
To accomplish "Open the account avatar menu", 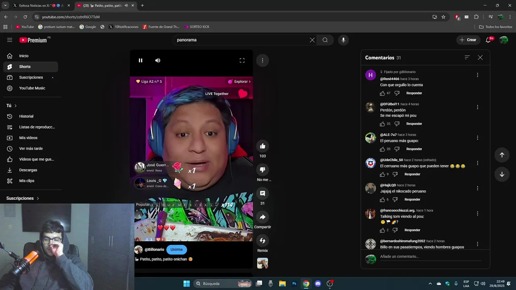I will tap(504, 40).
